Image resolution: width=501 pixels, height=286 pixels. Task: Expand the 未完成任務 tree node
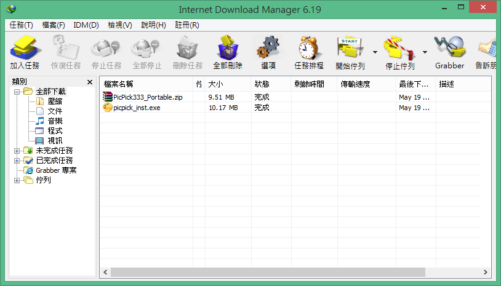[x=17, y=151]
